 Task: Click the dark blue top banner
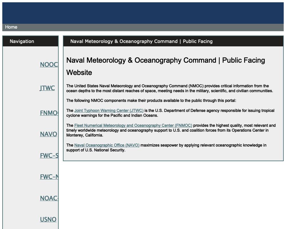click(x=143, y=13)
